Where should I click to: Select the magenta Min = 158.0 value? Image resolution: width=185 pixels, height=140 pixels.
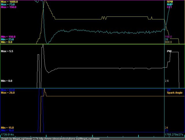pyautogui.click(x=8, y=37)
